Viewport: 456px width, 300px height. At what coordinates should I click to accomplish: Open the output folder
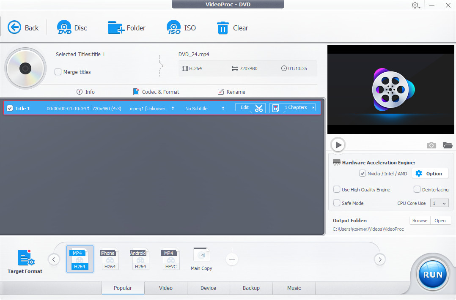(440, 221)
